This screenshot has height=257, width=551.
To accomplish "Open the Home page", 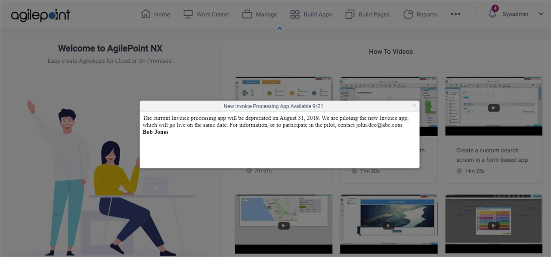I will coord(155,14).
